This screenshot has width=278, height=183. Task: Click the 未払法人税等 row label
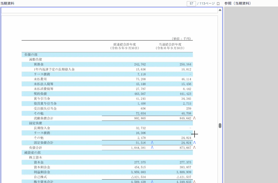[43, 84]
